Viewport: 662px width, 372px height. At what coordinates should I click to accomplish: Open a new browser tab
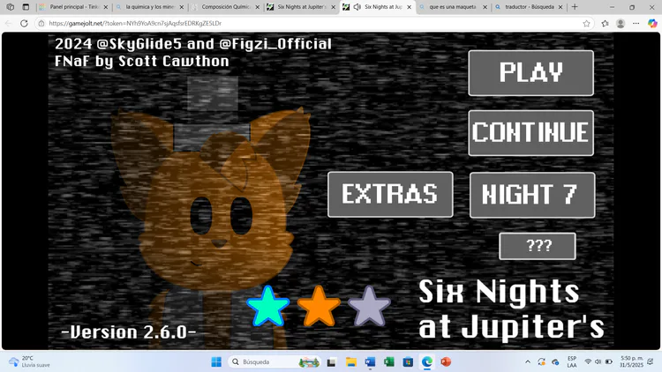(x=575, y=7)
